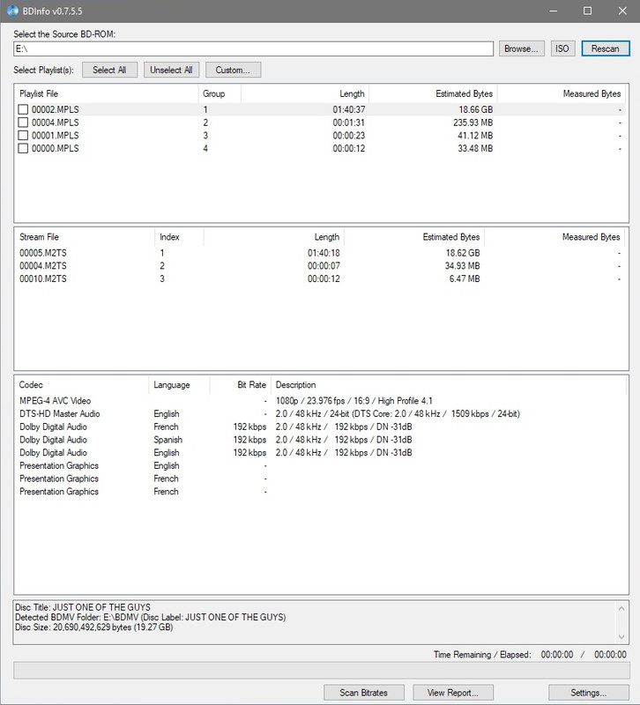Image resolution: width=640 pixels, height=705 pixels.
Task: Open the ISO source button
Action: tap(562, 48)
